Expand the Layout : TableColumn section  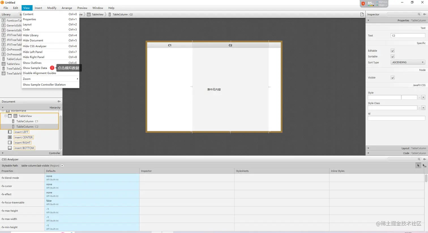(x=368, y=148)
